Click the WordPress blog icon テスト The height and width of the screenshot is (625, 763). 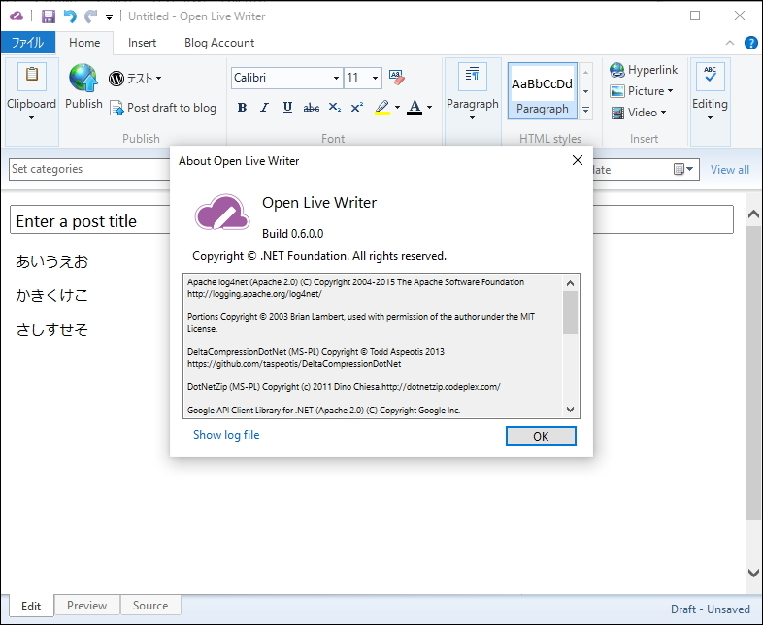(x=116, y=79)
